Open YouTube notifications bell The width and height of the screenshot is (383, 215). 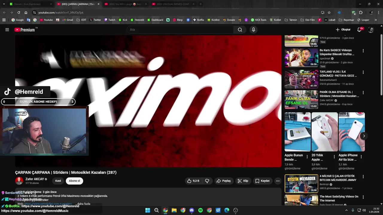(360, 30)
